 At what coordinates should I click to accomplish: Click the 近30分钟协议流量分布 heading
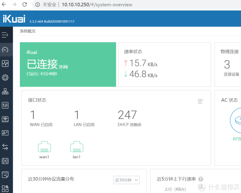click(51, 179)
